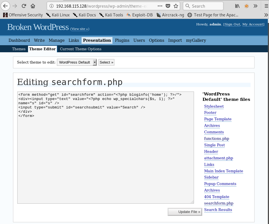Image resolution: width=269 pixels, height=224 pixels.
Task: Open the Single Post file
Action: click(214, 145)
